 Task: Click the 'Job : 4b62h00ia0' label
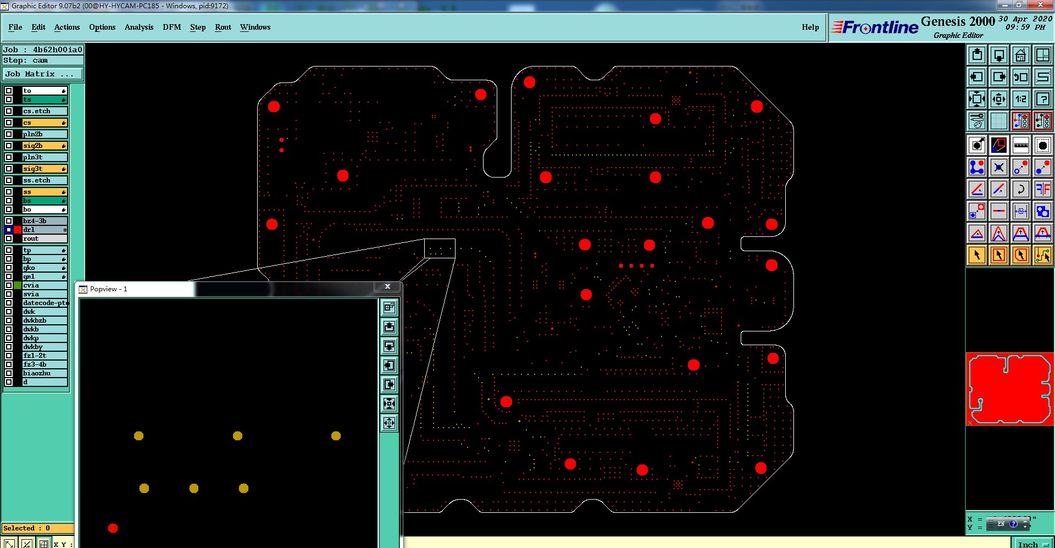pos(43,49)
